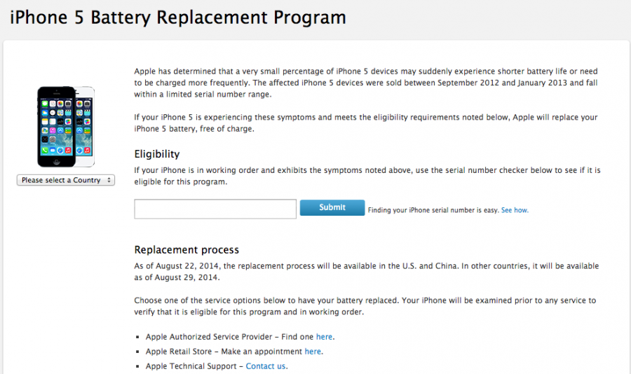631x374 pixels.
Task: Open the 'Please select a Country' dropdown
Action: tap(66, 180)
